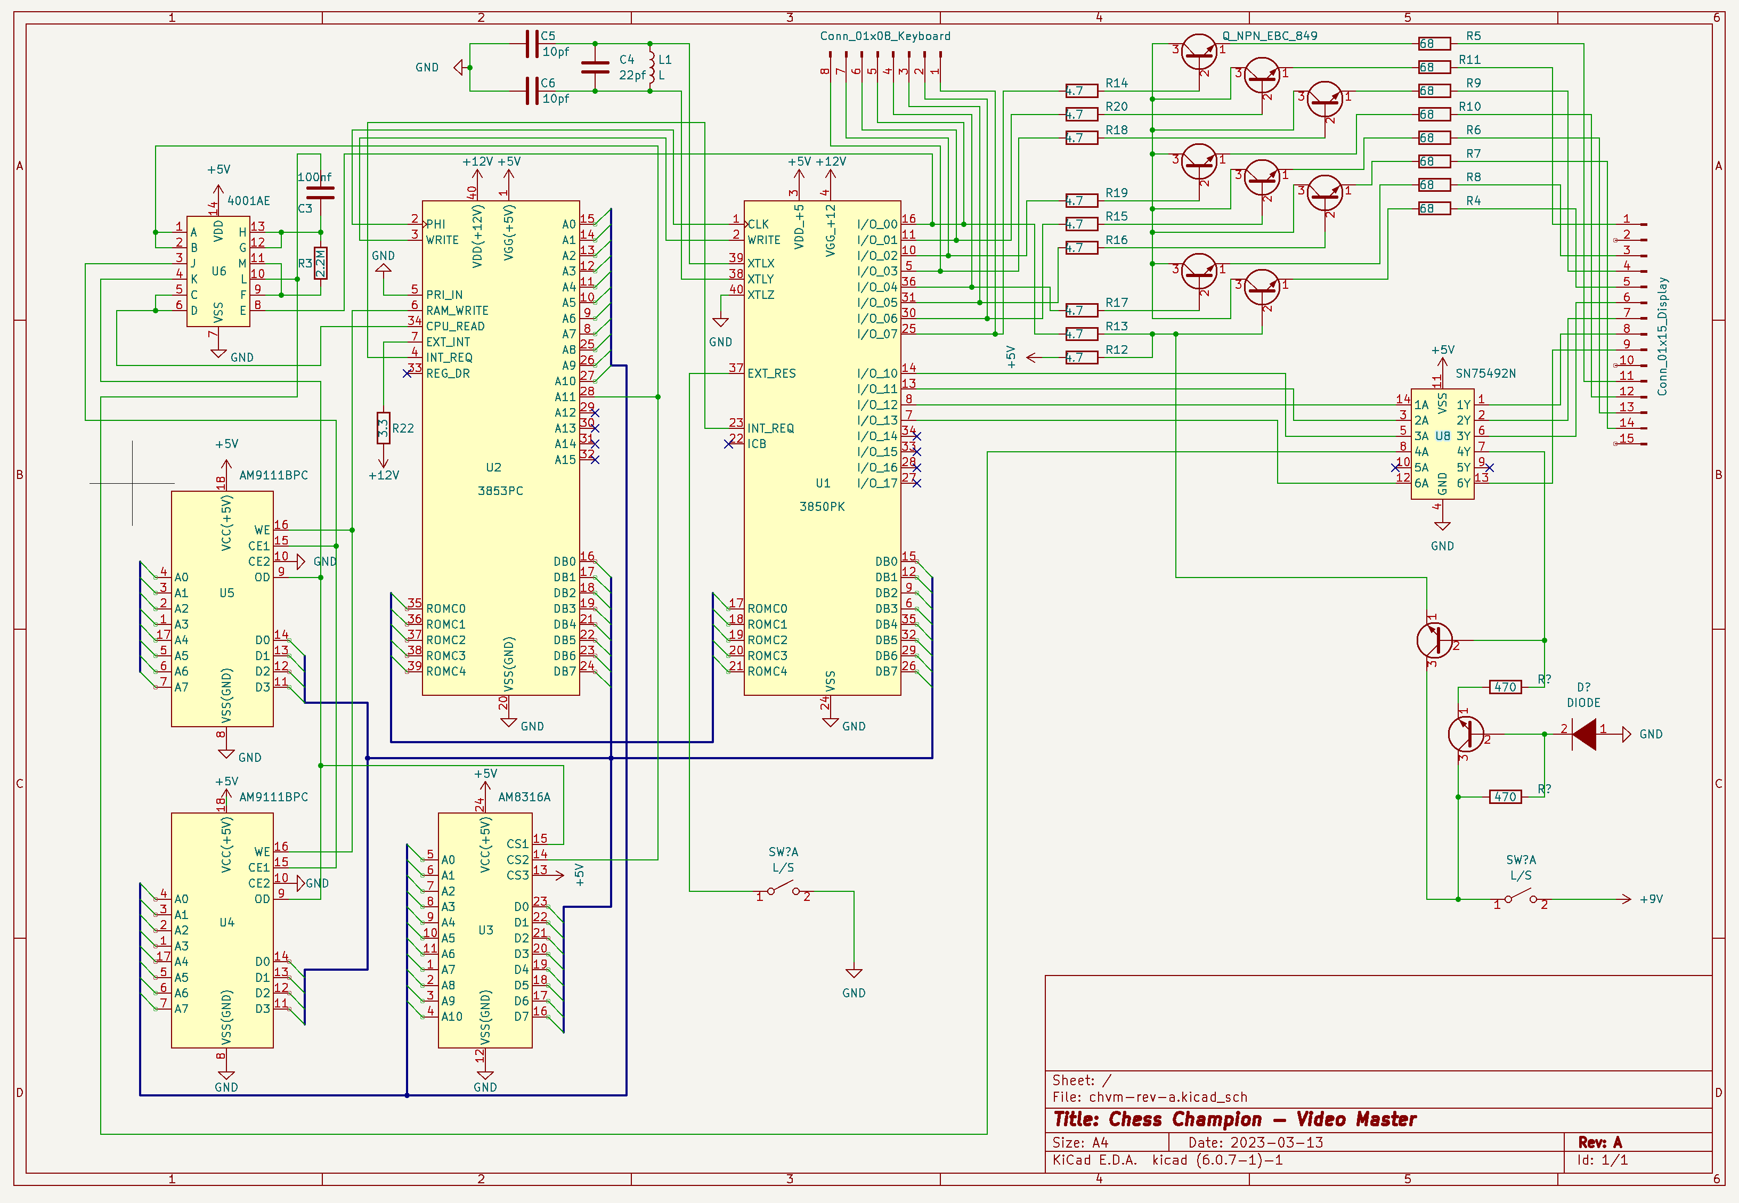
Task: Select the U1 3850PK processor symbol
Action: pos(823,448)
